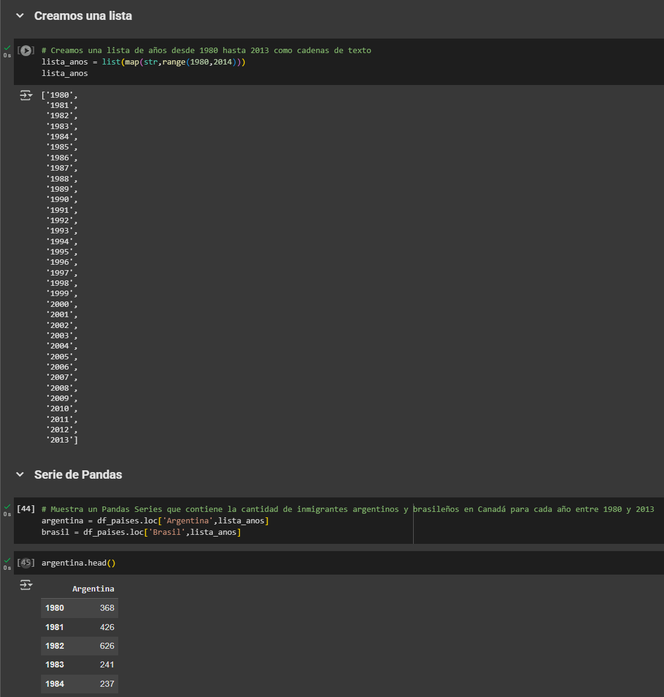Click '2008' in the years list output

(x=60, y=388)
